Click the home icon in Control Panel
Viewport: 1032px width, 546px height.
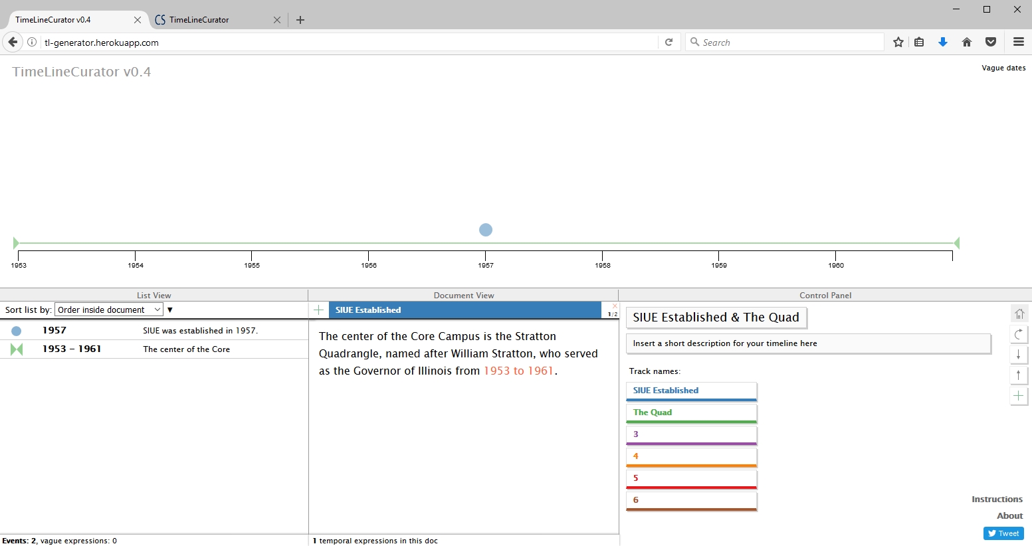click(1019, 314)
